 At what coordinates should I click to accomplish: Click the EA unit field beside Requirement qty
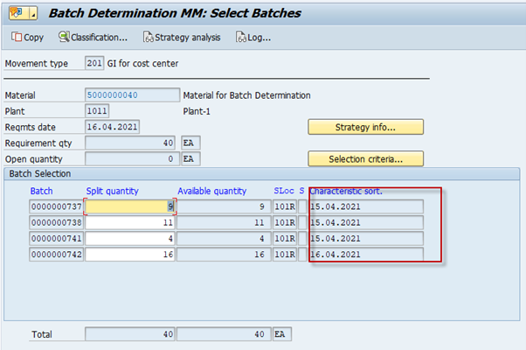190,143
